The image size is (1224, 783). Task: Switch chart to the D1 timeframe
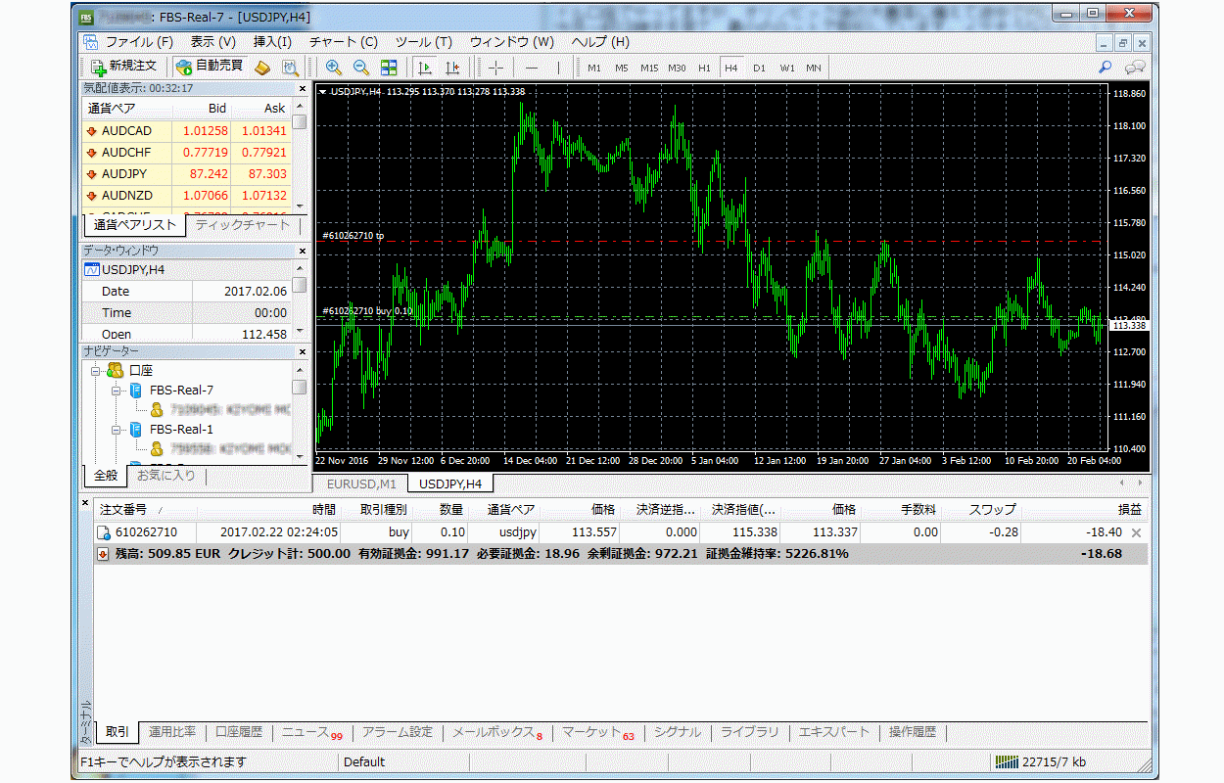(759, 68)
